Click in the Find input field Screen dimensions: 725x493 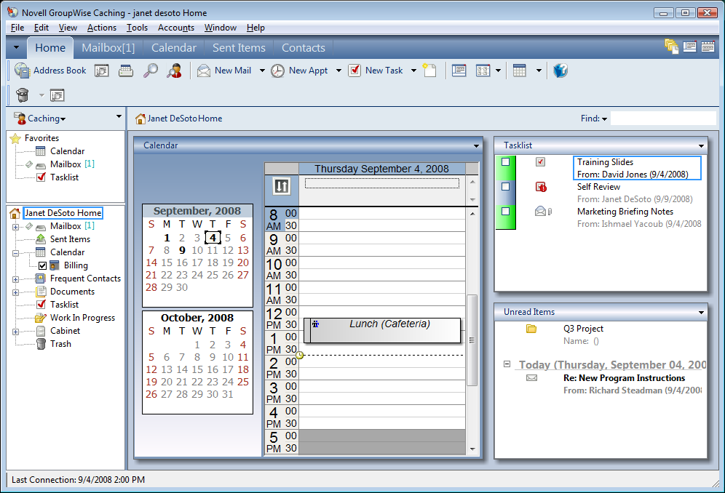click(663, 119)
